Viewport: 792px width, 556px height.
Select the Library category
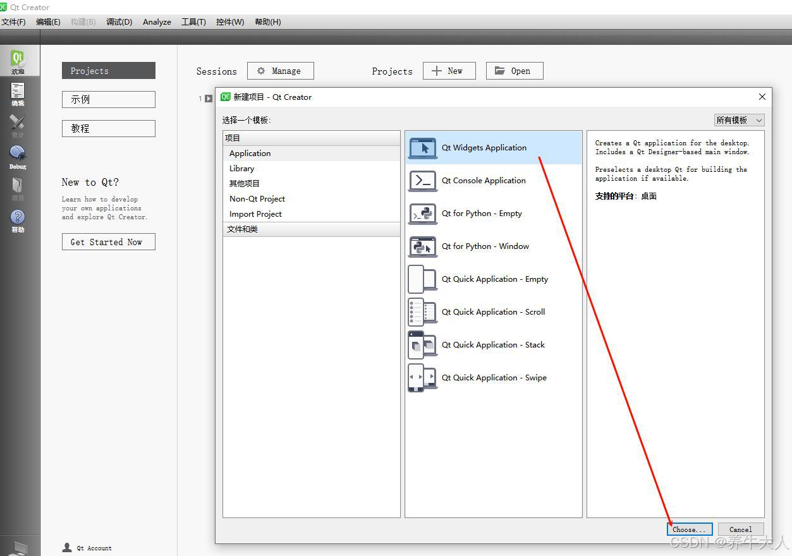[312, 169]
